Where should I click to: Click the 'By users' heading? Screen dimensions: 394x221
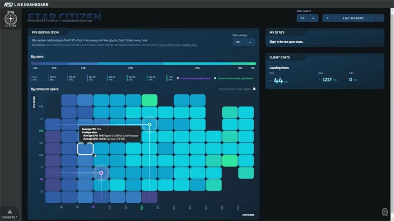(37, 56)
